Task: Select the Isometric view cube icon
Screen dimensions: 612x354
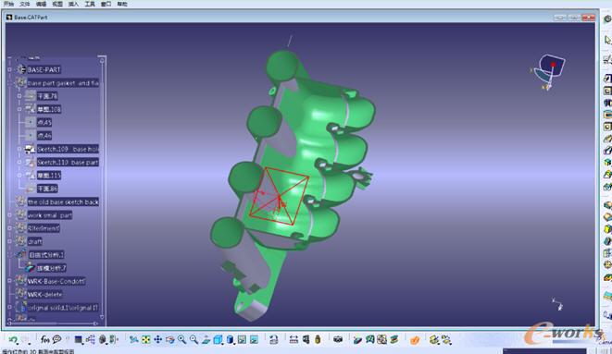Action: 218,339
